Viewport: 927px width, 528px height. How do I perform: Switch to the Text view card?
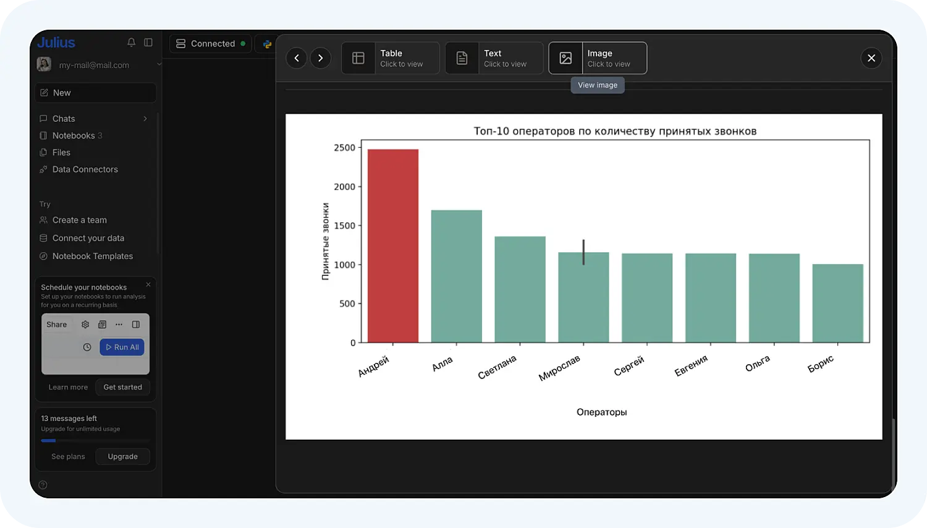494,58
